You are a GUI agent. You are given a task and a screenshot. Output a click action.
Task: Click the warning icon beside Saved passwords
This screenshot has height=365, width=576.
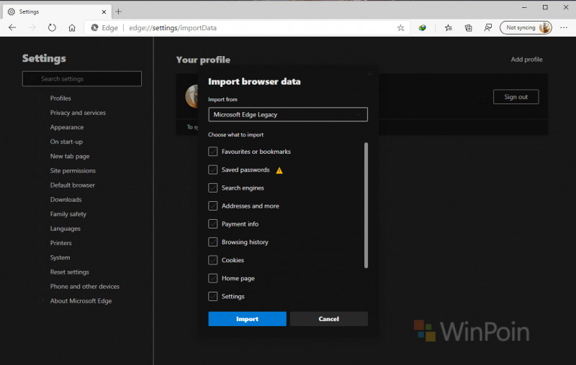[x=279, y=170]
